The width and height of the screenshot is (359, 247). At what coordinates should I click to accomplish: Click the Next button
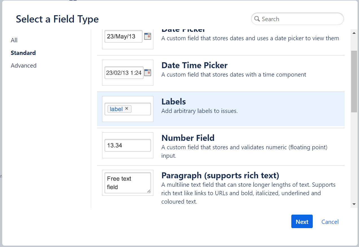(x=302, y=221)
